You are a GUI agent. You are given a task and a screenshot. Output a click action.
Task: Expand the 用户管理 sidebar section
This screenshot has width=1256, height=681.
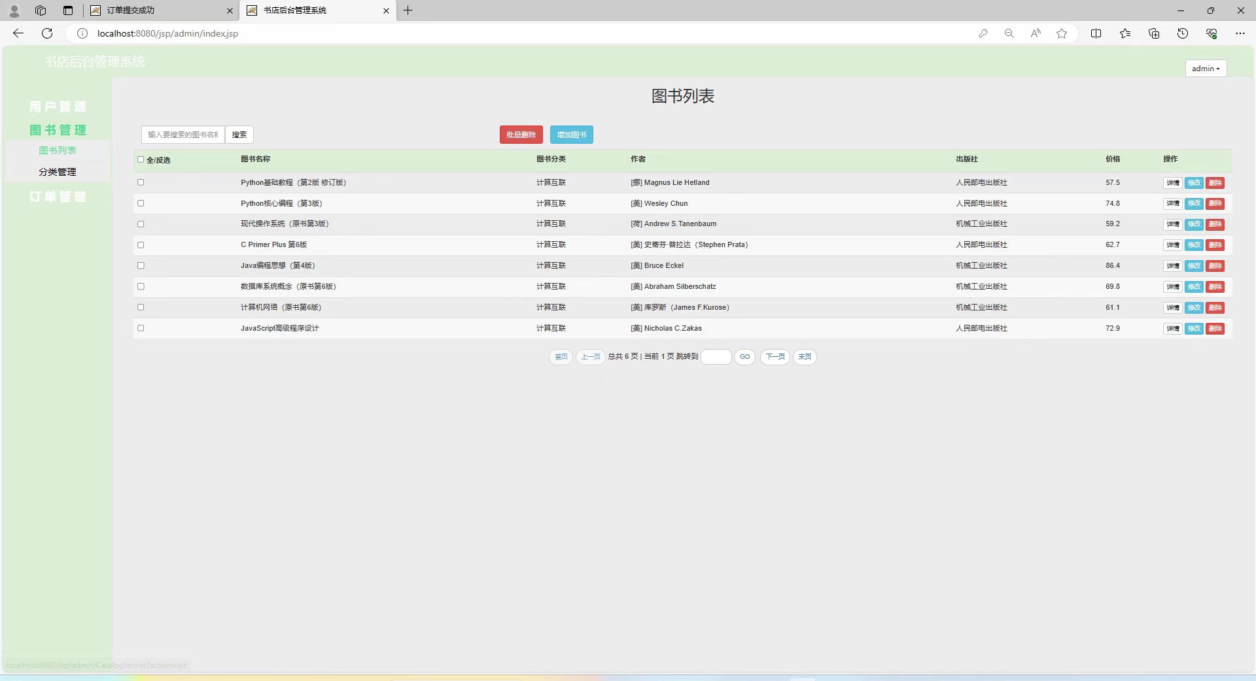(58, 107)
